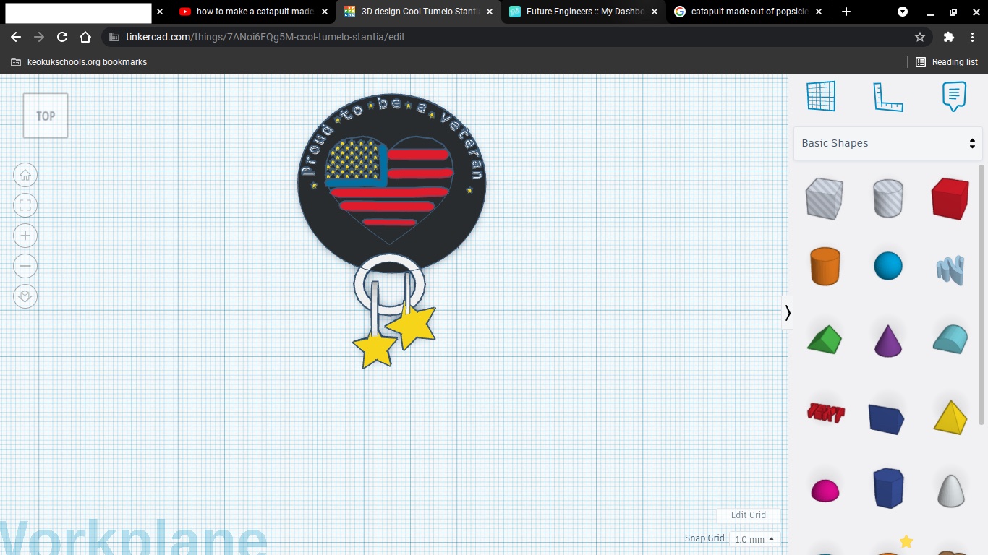Select the 3D design Cool Tumelo-Stantia tab
This screenshot has width=988, height=555.
419,12
